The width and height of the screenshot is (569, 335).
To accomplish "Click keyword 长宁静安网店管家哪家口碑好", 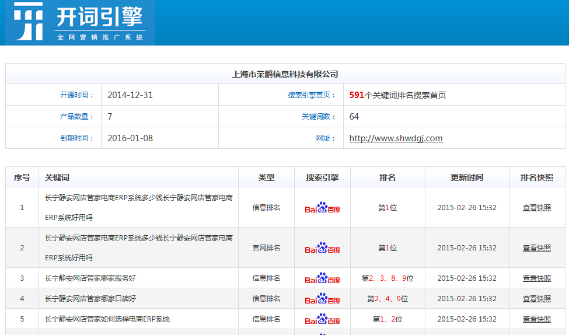I will tap(90, 299).
